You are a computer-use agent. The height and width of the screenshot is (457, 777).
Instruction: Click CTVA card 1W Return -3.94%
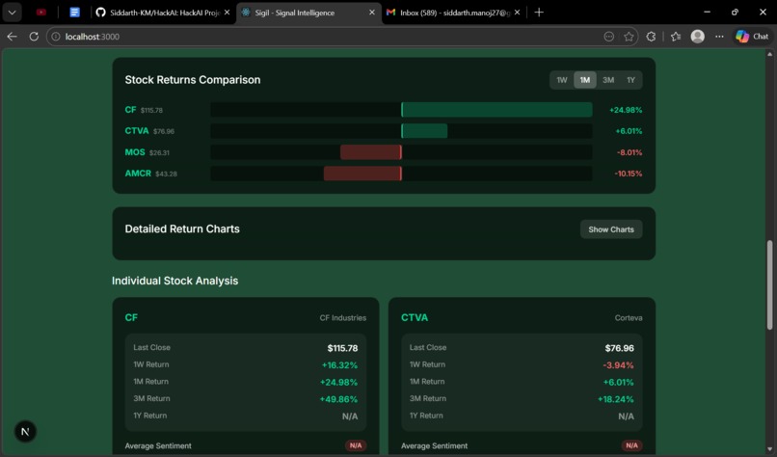click(618, 365)
